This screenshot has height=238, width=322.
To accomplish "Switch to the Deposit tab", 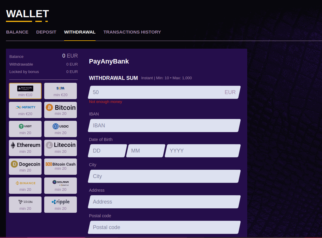I will point(46,32).
